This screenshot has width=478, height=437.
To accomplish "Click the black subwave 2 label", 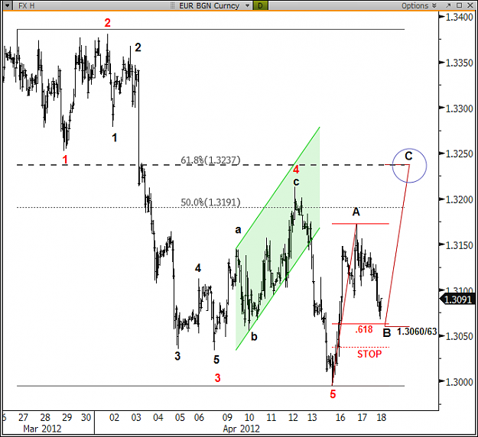I will point(138,47).
